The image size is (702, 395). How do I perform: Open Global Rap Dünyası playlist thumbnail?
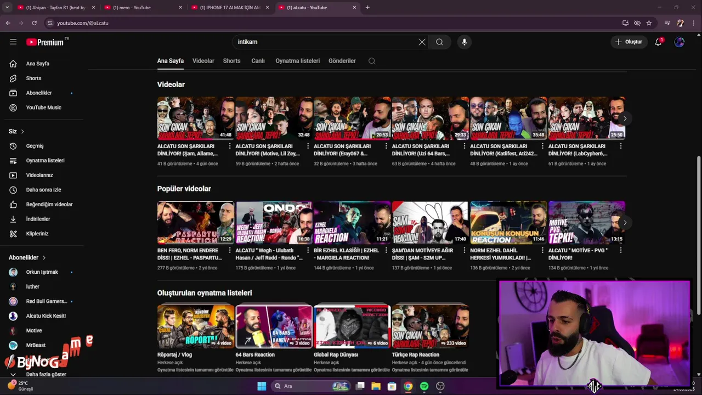pos(352,326)
